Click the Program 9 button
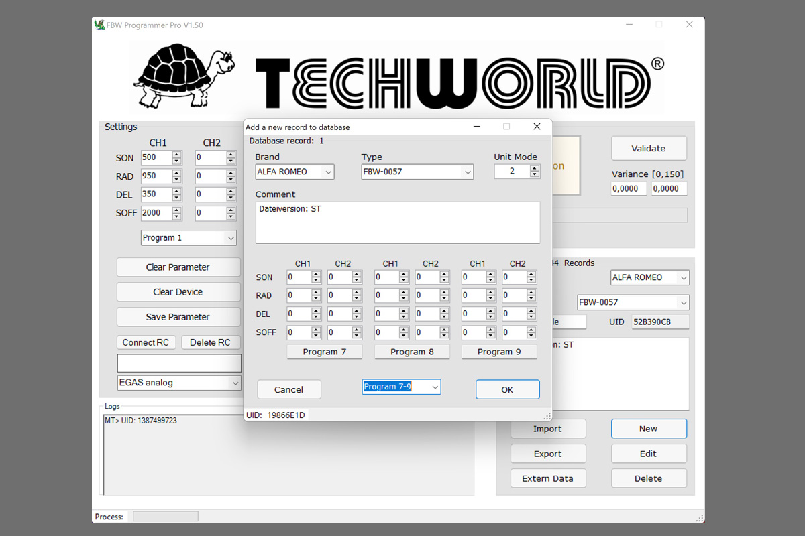805x536 pixels. point(499,352)
